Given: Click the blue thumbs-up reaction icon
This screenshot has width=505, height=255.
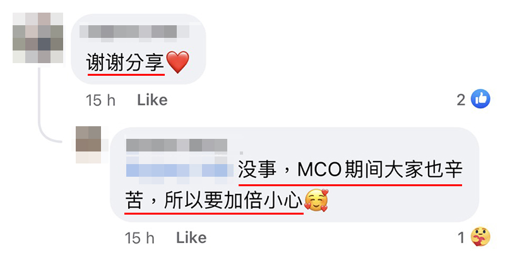Looking at the screenshot, I should (480, 99).
